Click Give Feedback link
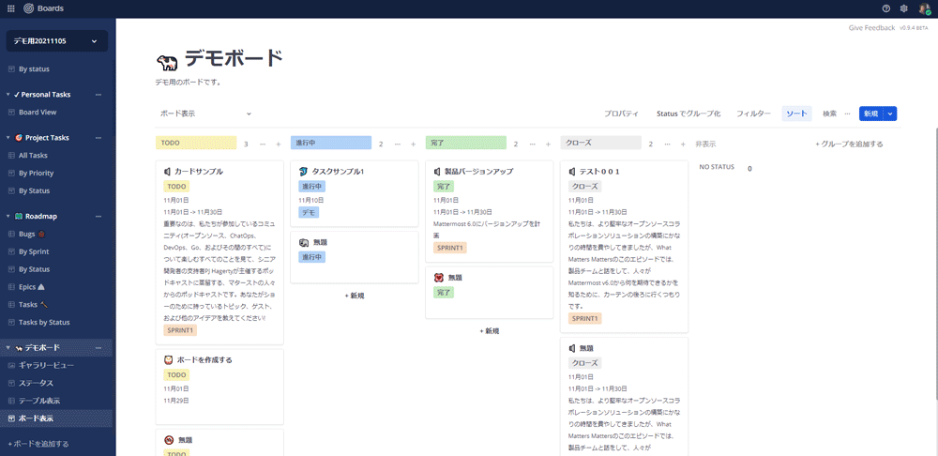The width and height of the screenshot is (938, 456). 871,28
